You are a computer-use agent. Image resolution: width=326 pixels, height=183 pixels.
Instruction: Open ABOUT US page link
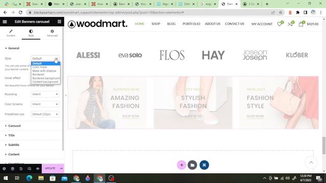point(212,24)
